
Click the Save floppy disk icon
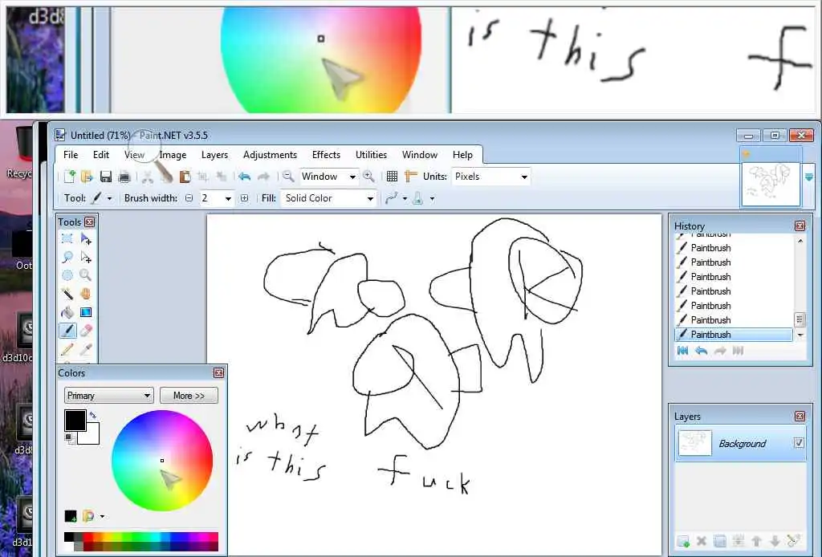point(105,177)
